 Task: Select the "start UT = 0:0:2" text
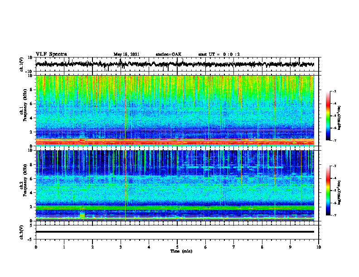[219, 54]
